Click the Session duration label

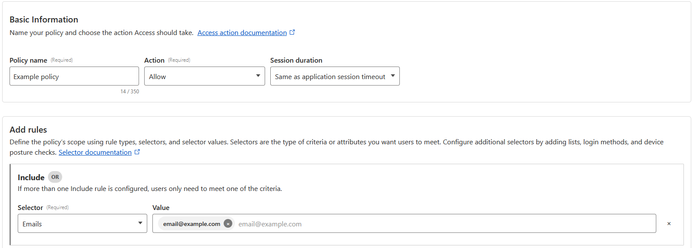tap(296, 60)
